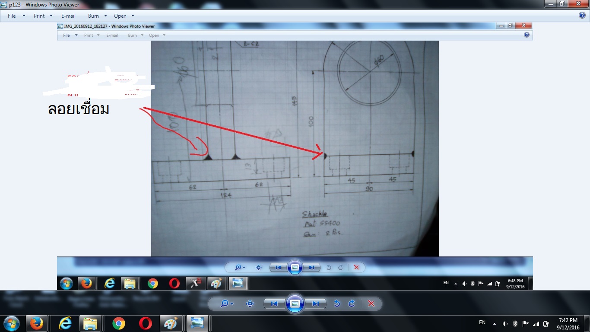Screen dimensions: 590x332
Task: Click the network signal icon in 7:42 PM tray
Action: point(536,324)
